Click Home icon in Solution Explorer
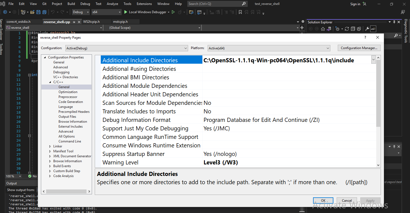 click(x=323, y=29)
